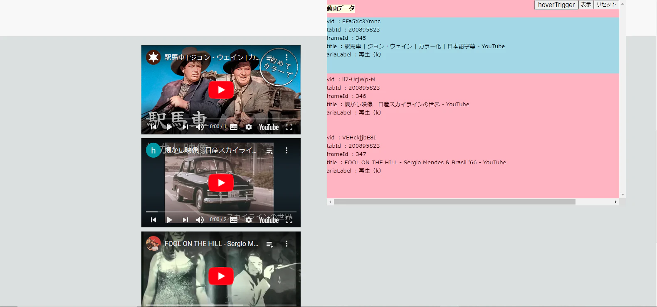The image size is (657, 307).
Task: Select title row 'FOOL ON THE HILL - Sergio Mendes'
Action: 416,162
